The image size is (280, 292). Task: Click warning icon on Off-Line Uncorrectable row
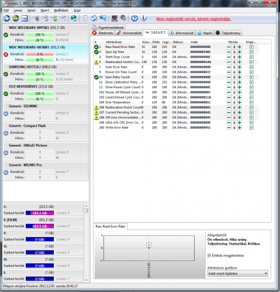pos(96,117)
